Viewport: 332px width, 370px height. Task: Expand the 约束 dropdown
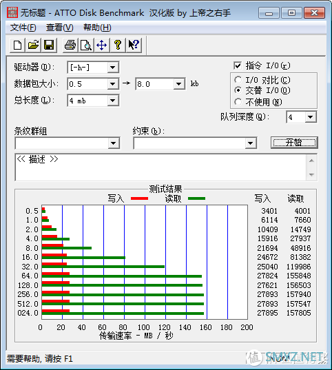pos(250,143)
